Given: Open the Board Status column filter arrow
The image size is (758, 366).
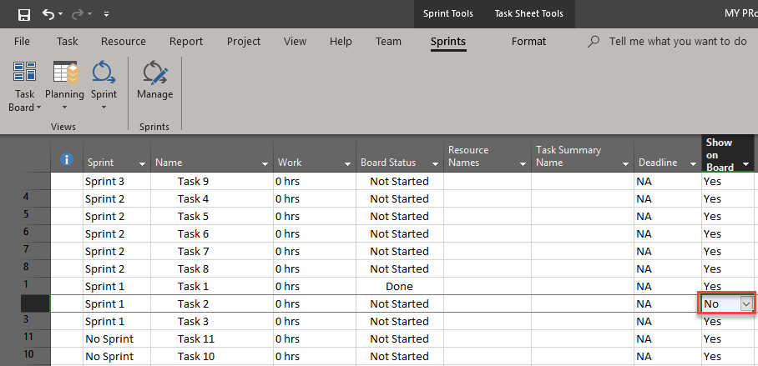Looking at the screenshot, I should click(x=434, y=163).
